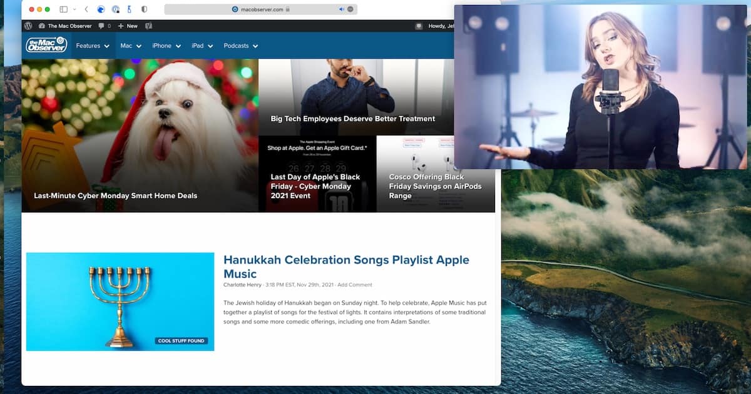Screen dimensions: 751x394
Task: Toggle the Safari sidebar button
Action: click(x=64, y=9)
